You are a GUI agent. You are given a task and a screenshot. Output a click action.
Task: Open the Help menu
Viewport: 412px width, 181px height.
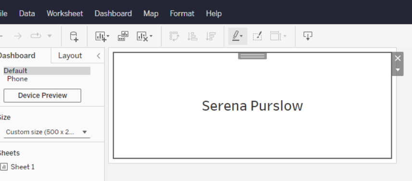click(214, 13)
